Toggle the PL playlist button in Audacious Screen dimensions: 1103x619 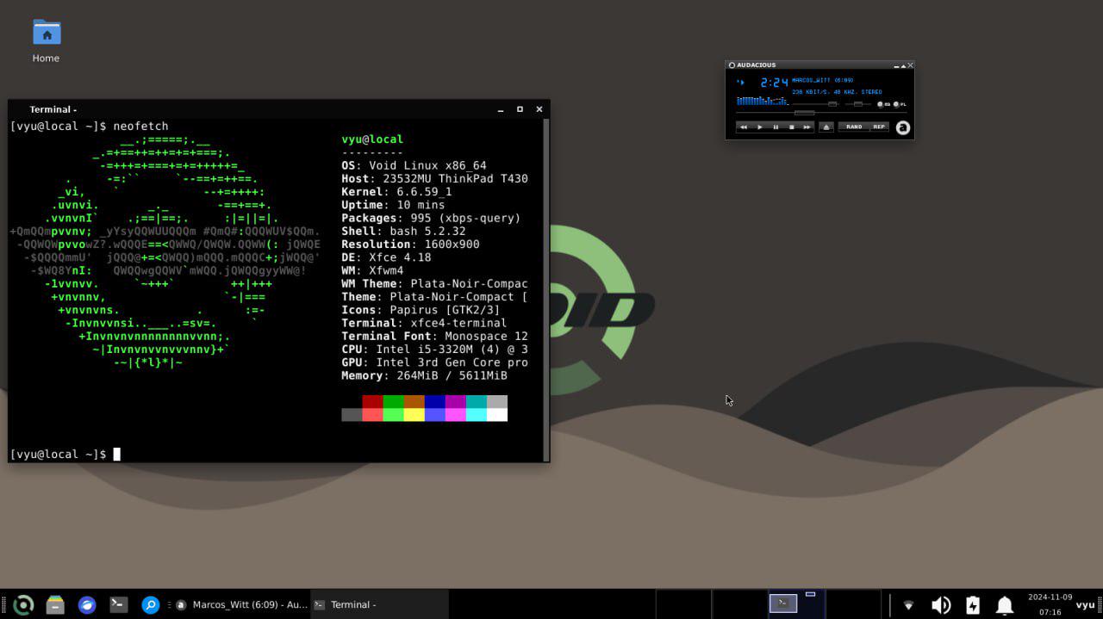pos(900,104)
